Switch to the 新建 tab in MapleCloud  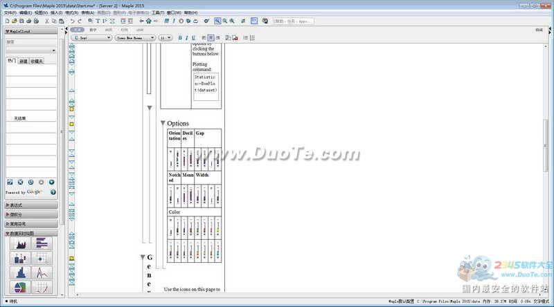point(24,61)
